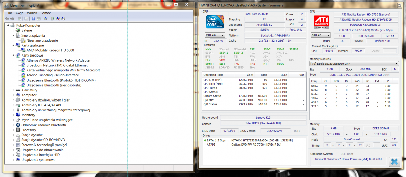Click the AMD Mobility Radeon HD 5000 icon
The height and width of the screenshot is (177, 406).
tap(23, 50)
